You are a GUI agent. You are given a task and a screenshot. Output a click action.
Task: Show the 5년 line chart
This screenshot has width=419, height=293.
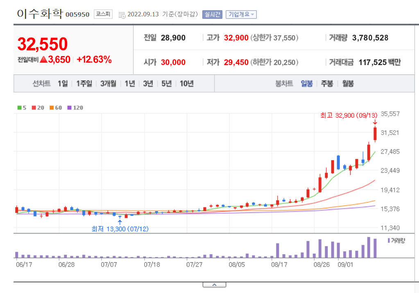(166, 83)
